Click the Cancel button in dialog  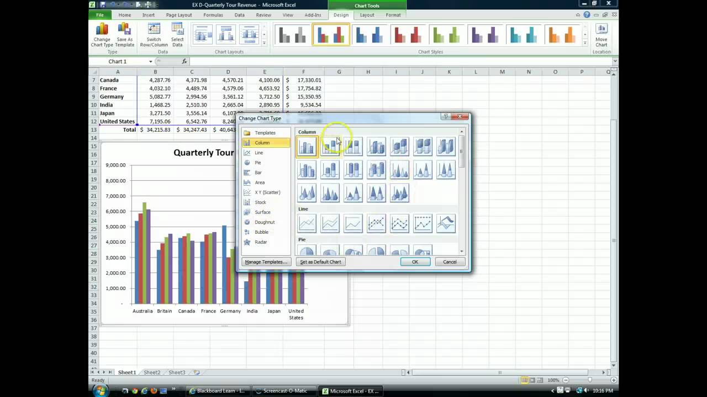click(450, 262)
